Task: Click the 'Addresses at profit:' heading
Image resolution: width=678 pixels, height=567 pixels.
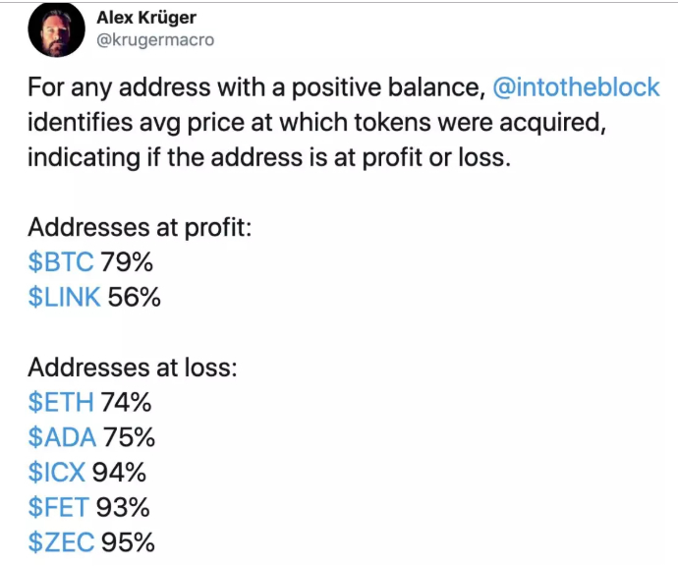Action: [x=140, y=227]
